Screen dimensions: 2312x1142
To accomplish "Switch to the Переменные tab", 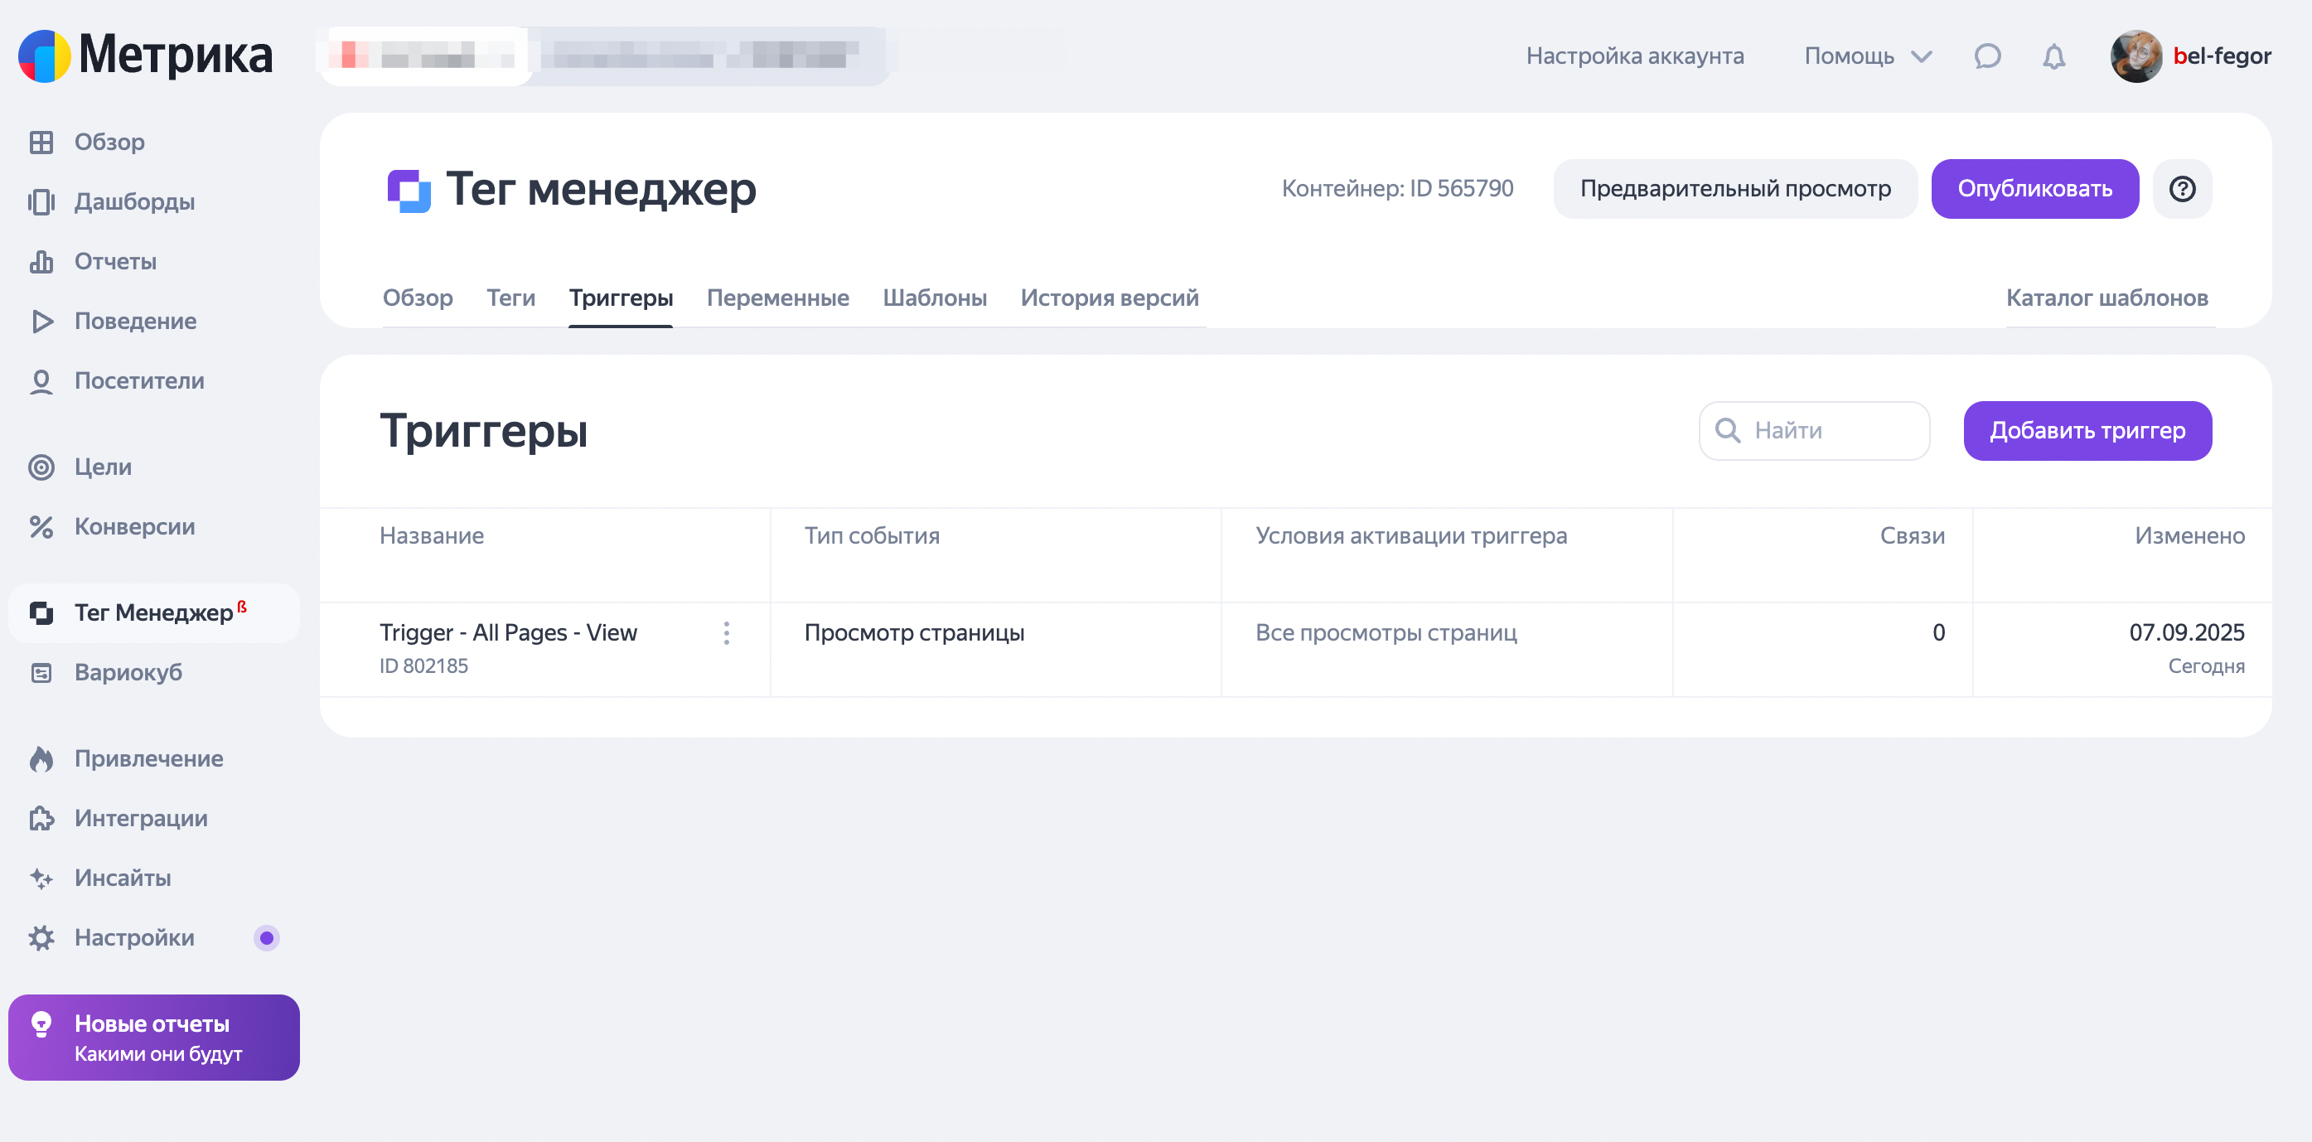I will pyautogui.click(x=777, y=298).
